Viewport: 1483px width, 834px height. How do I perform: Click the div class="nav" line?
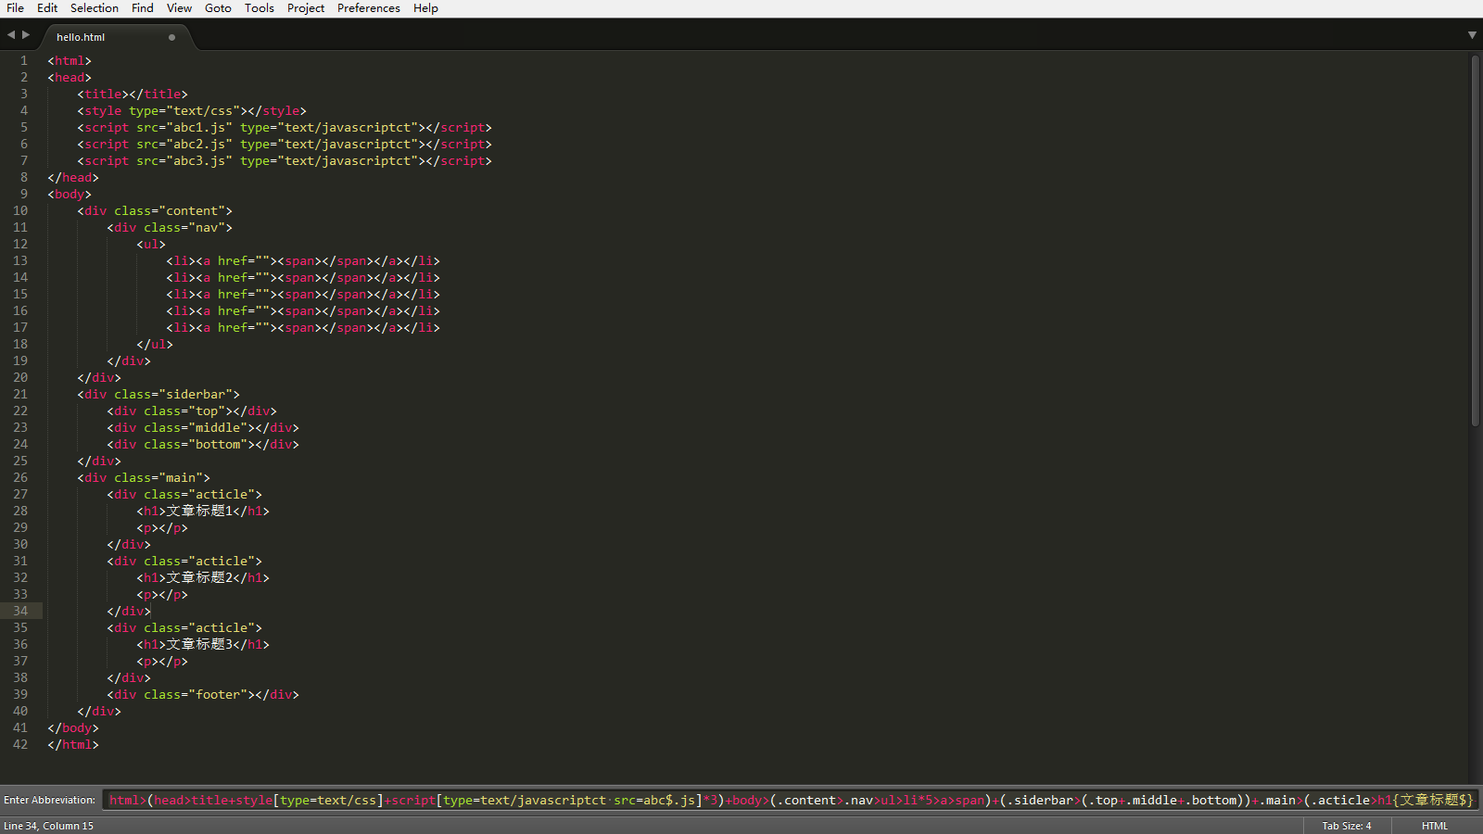[x=170, y=227]
